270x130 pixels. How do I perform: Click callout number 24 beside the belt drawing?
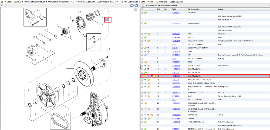click(68, 115)
